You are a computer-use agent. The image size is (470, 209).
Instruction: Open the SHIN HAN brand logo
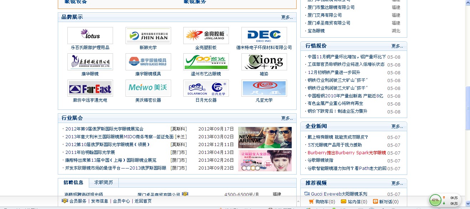pos(148,36)
